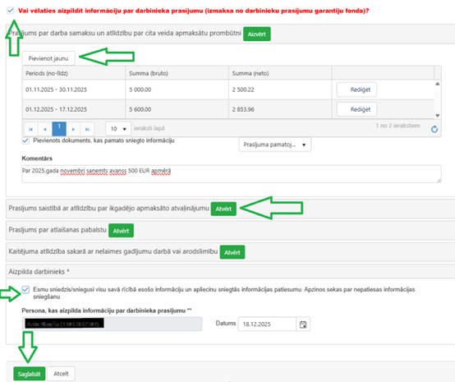Refresh the periods grid
Viewport: 455px width, 382px height.
click(434, 129)
